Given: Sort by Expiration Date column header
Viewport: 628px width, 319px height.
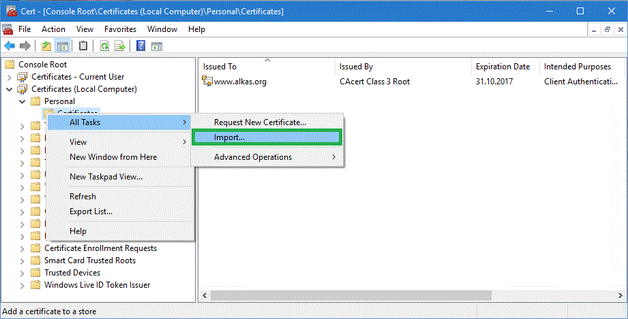Looking at the screenshot, I should [503, 67].
